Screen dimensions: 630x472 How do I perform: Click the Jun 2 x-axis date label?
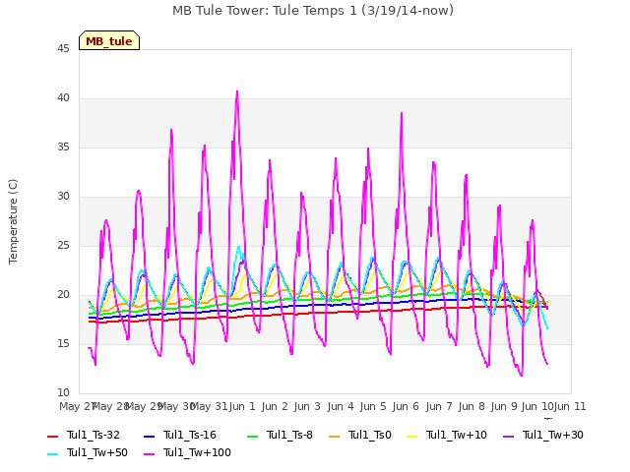tap(275, 406)
